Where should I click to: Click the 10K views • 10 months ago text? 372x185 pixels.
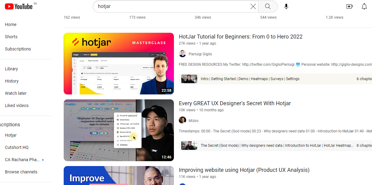click(201, 110)
